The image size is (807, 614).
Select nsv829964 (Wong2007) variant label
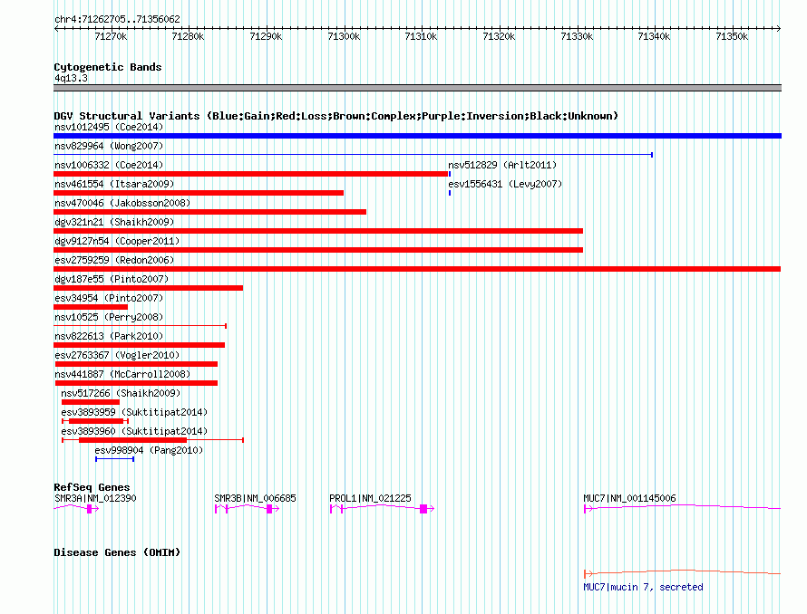tap(109, 146)
